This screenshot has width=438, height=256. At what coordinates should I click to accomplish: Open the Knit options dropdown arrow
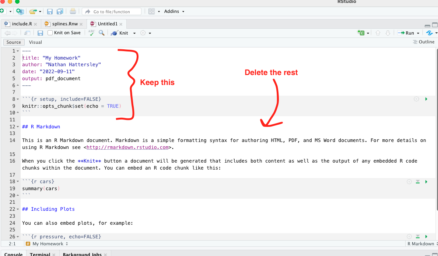pos(134,33)
